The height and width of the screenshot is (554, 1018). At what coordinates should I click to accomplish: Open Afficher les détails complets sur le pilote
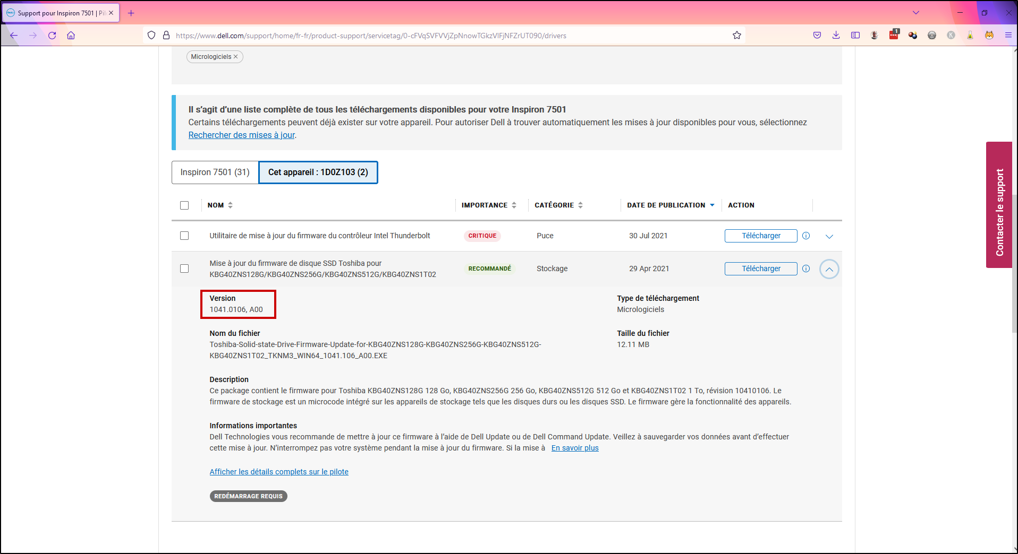[279, 472]
